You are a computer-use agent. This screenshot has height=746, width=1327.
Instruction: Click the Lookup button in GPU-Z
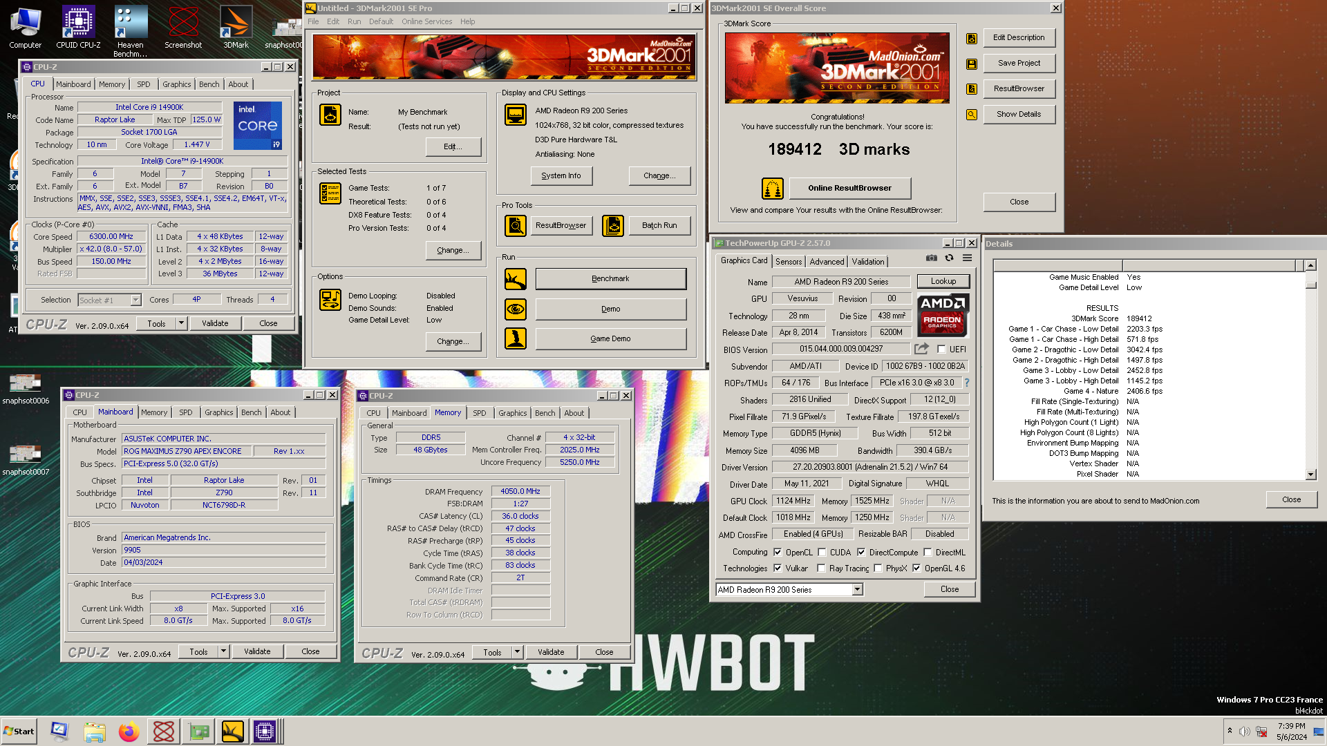pyautogui.click(x=943, y=281)
